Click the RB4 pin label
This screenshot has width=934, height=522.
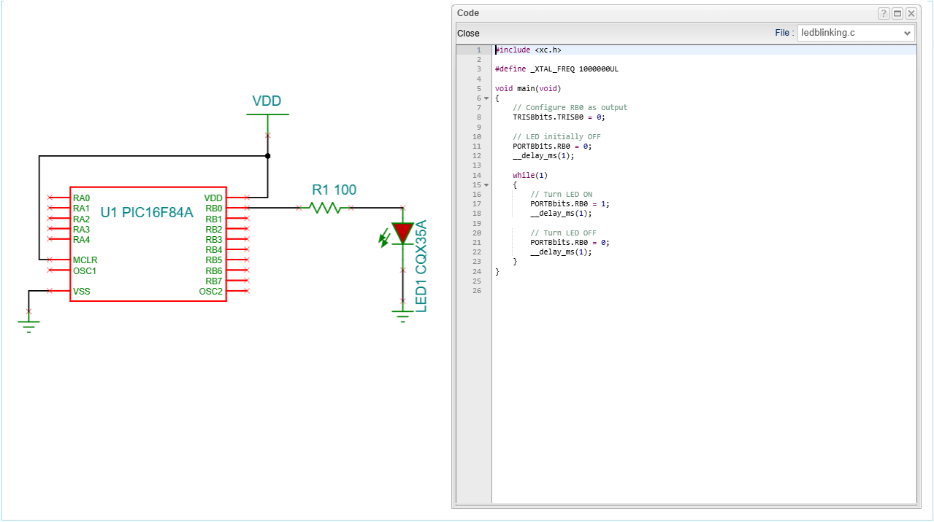click(x=214, y=250)
